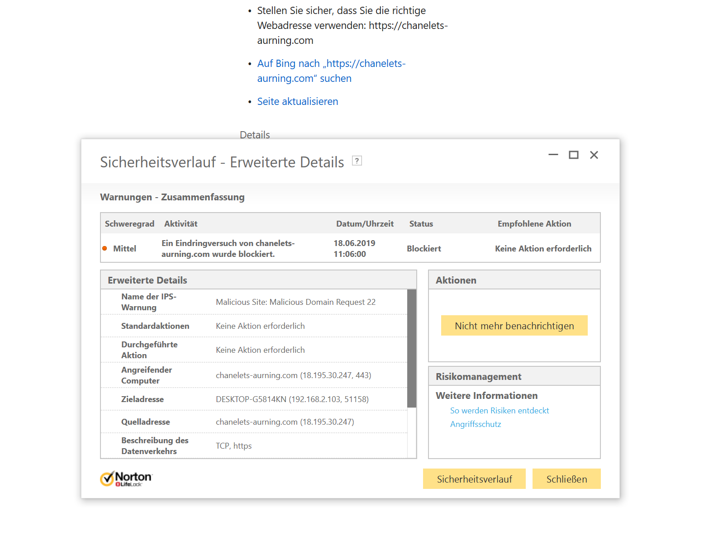This screenshot has height=540, width=728.
Task: Select the Angreifender Computer detail row
Action: tap(254, 375)
